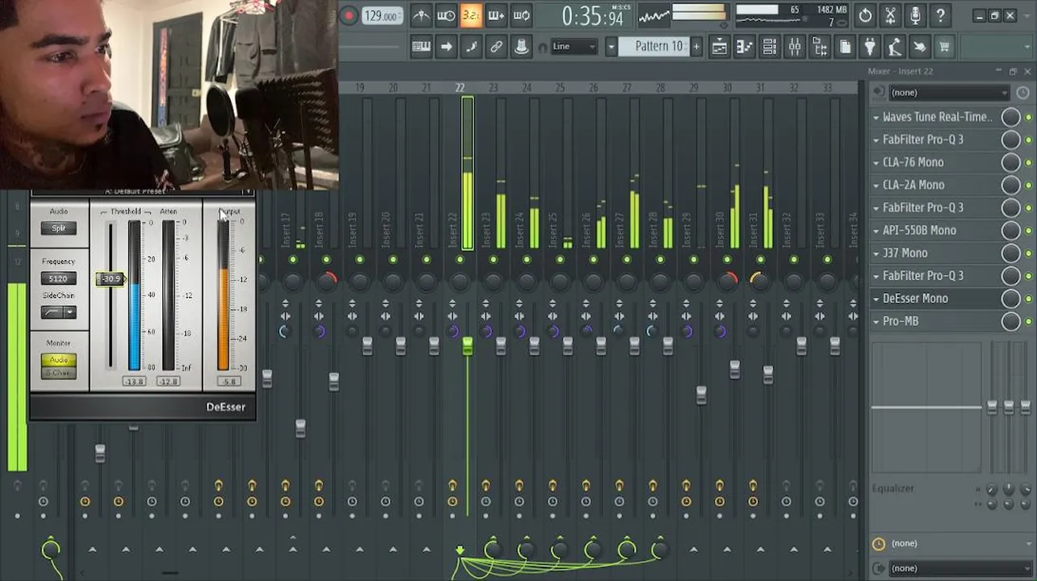The height and width of the screenshot is (581, 1037).
Task: Toggle DeEsser Mono effect slot on/off
Action: click(x=1028, y=299)
